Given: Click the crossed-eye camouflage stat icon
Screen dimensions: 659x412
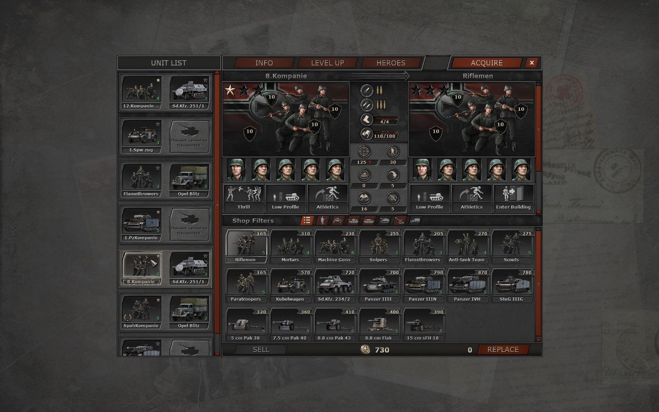Looking at the screenshot, I should (393, 198).
